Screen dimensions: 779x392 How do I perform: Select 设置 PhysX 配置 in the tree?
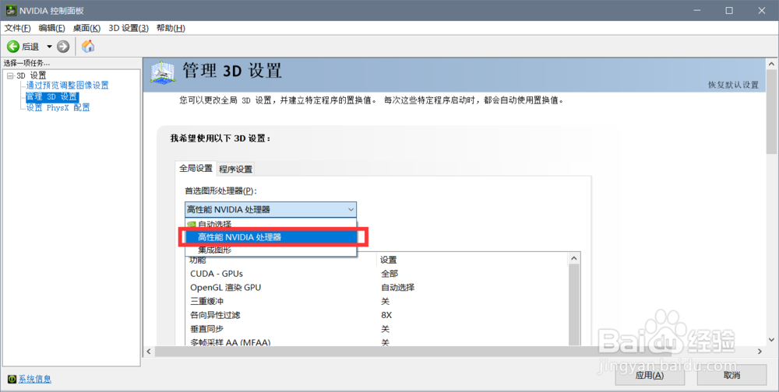58,107
